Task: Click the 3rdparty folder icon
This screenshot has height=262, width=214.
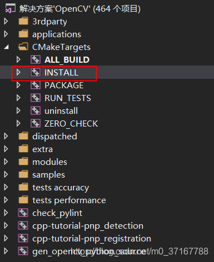Action: coord(23,21)
